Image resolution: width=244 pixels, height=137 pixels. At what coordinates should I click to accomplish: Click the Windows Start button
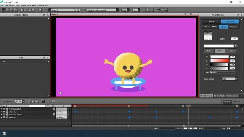[x=4, y=134]
